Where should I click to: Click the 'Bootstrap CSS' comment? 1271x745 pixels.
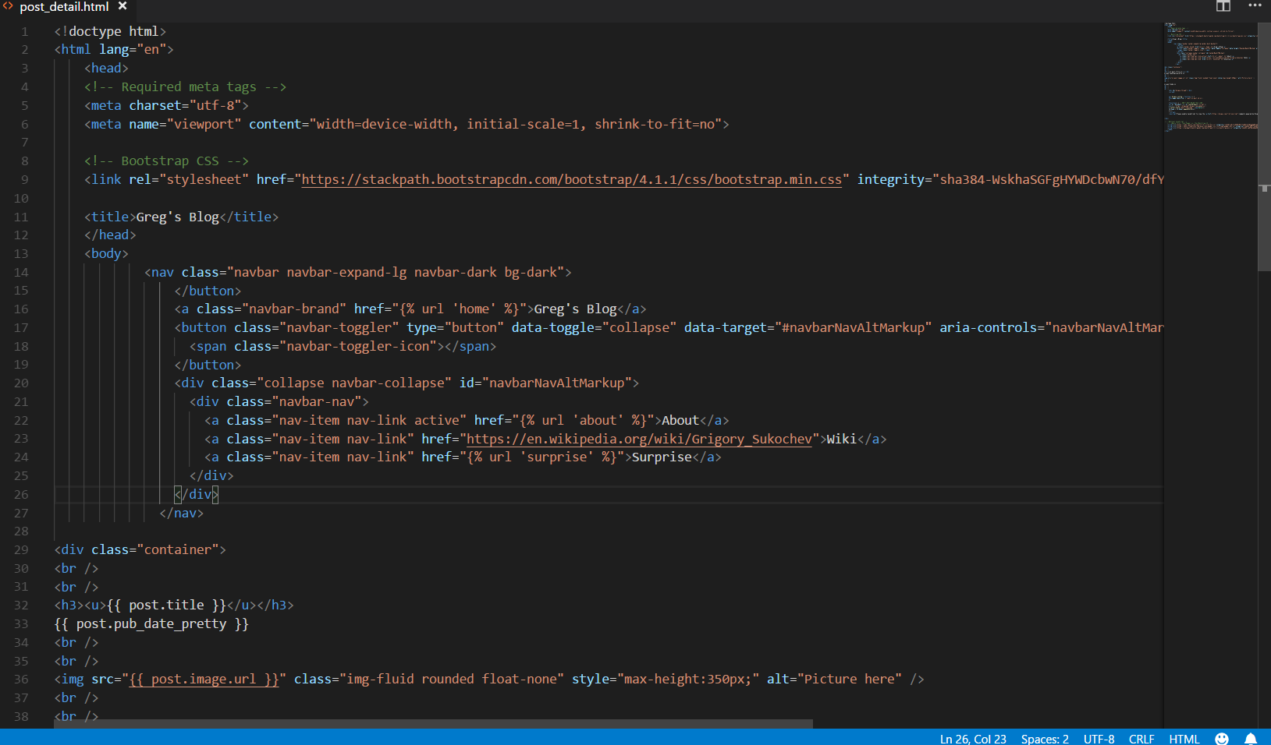[x=167, y=161]
